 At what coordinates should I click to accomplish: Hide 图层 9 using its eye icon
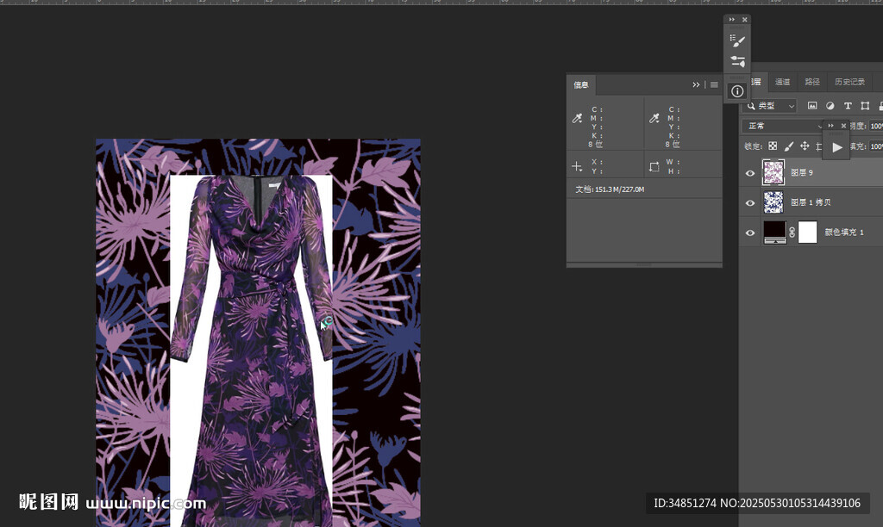(x=750, y=173)
